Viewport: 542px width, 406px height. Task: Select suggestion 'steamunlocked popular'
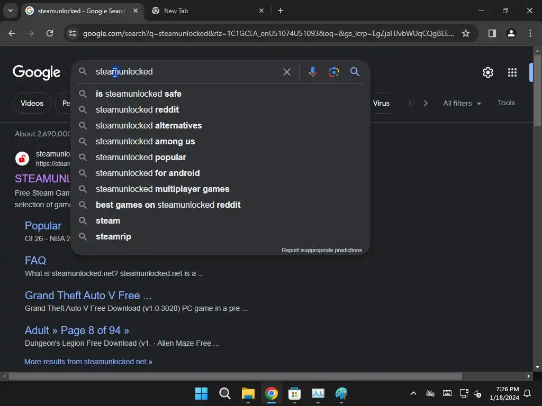[221, 158]
